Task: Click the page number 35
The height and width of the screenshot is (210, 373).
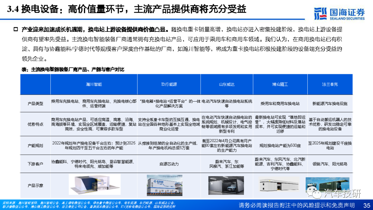Action: coord(366,205)
